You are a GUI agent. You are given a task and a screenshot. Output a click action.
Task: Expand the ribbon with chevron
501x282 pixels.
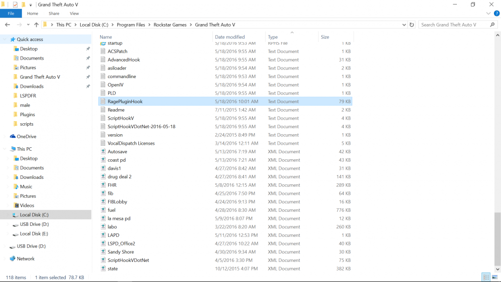click(488, 14)
